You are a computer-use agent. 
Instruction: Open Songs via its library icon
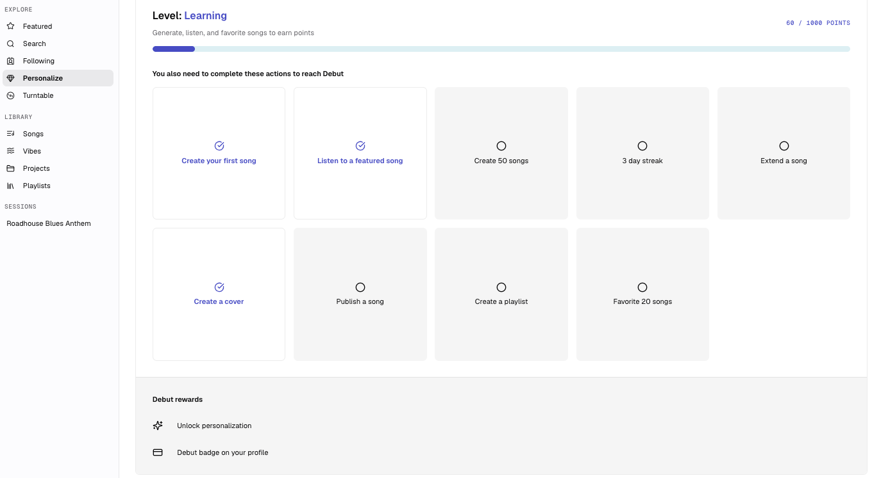click(x=10, y=134)
